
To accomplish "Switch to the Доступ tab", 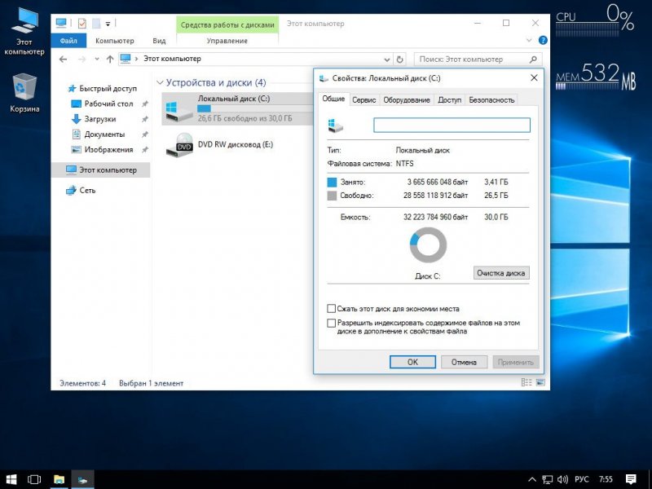I will coord(450,99).
